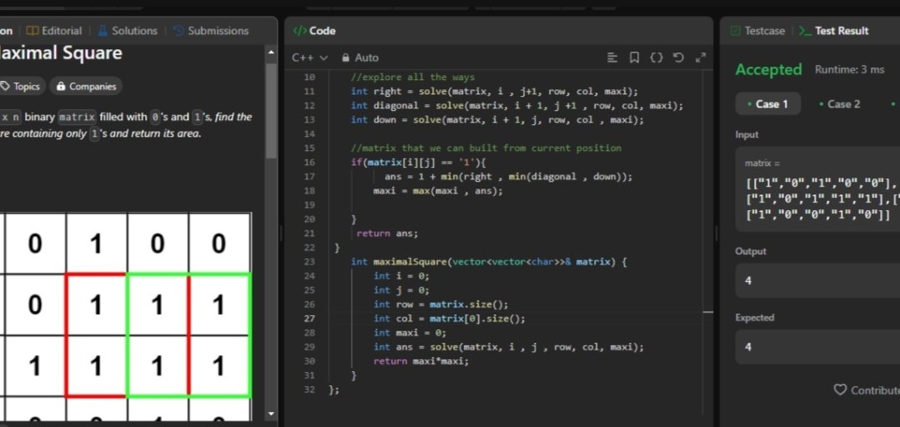The image size is (900, 427).
Task: Switch to the Testcase tab
Action: tap(757, 31)
